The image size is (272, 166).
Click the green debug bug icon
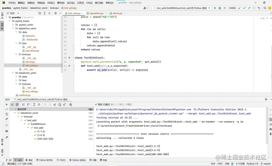[220, 8]
